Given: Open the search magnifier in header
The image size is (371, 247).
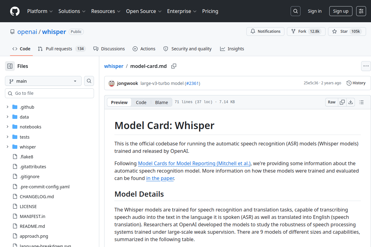Looking at the screenshot, I should point(296,11).
